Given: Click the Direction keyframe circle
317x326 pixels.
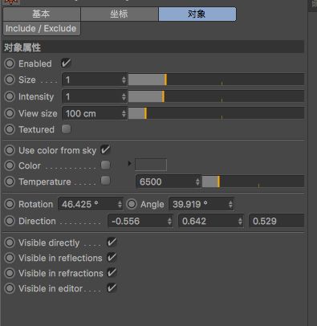Looking at the screenshot, I should (10, 221).
